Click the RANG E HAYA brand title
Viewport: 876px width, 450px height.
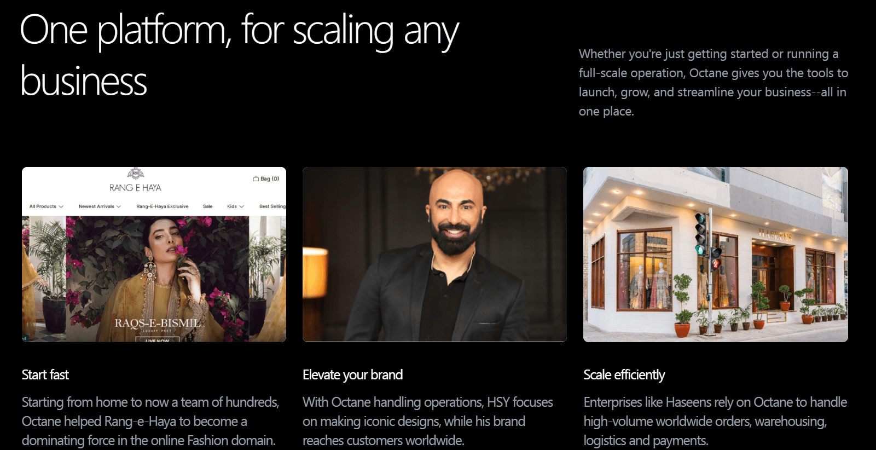point(135,188)
